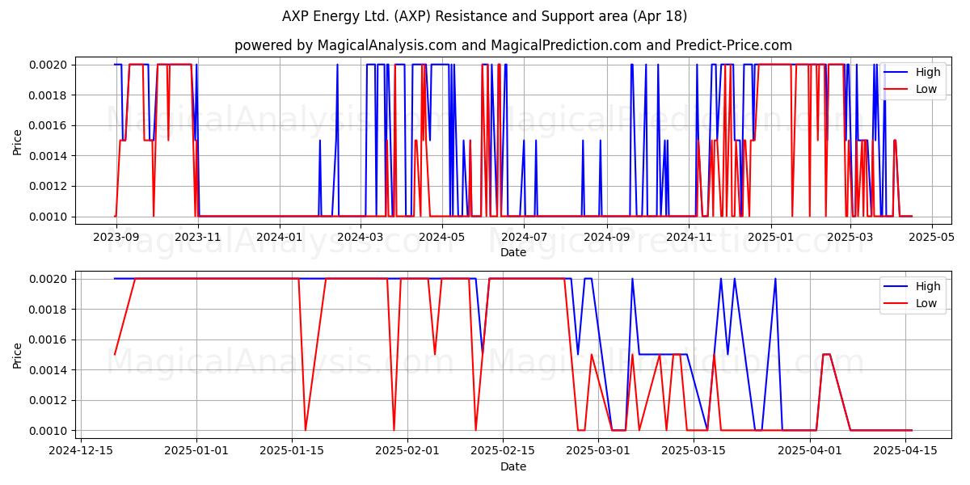Click the '2024-07' tick label on the top chart
This screenshot has height=485, width=970.
point(524,238)
